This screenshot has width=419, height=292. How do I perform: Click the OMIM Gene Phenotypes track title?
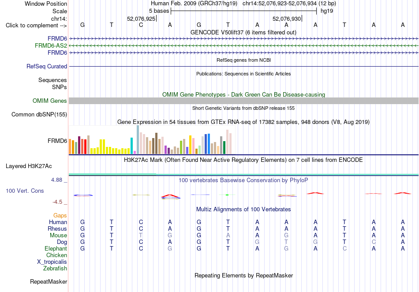[243, 94]
